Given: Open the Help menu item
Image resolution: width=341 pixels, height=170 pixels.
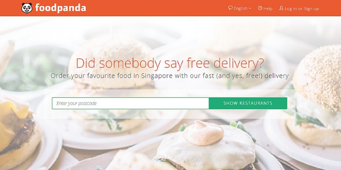Looking at the screenshot, I should 265,8.
